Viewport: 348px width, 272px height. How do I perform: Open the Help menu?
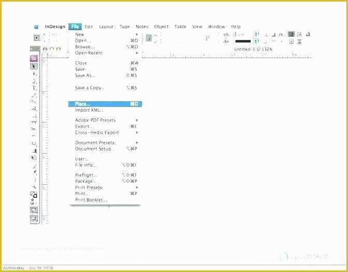click(236, 26)
